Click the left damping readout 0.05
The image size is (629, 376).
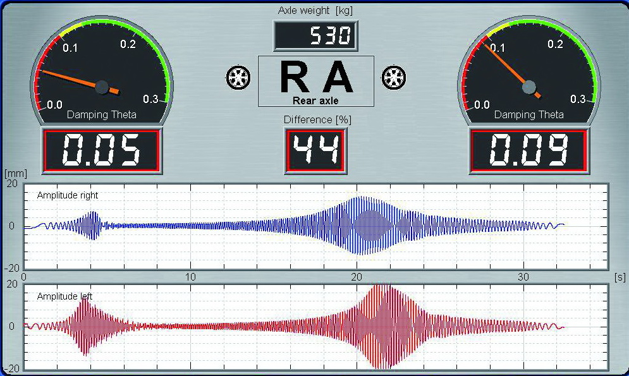[x=101, y=151]
